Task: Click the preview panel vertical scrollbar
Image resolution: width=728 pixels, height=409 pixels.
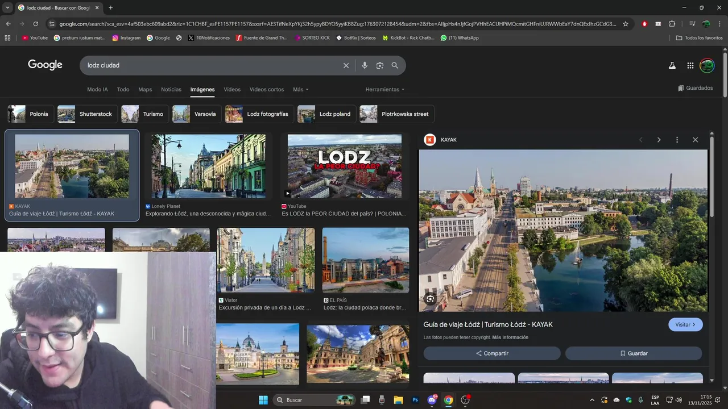Action: click(712, 176)
